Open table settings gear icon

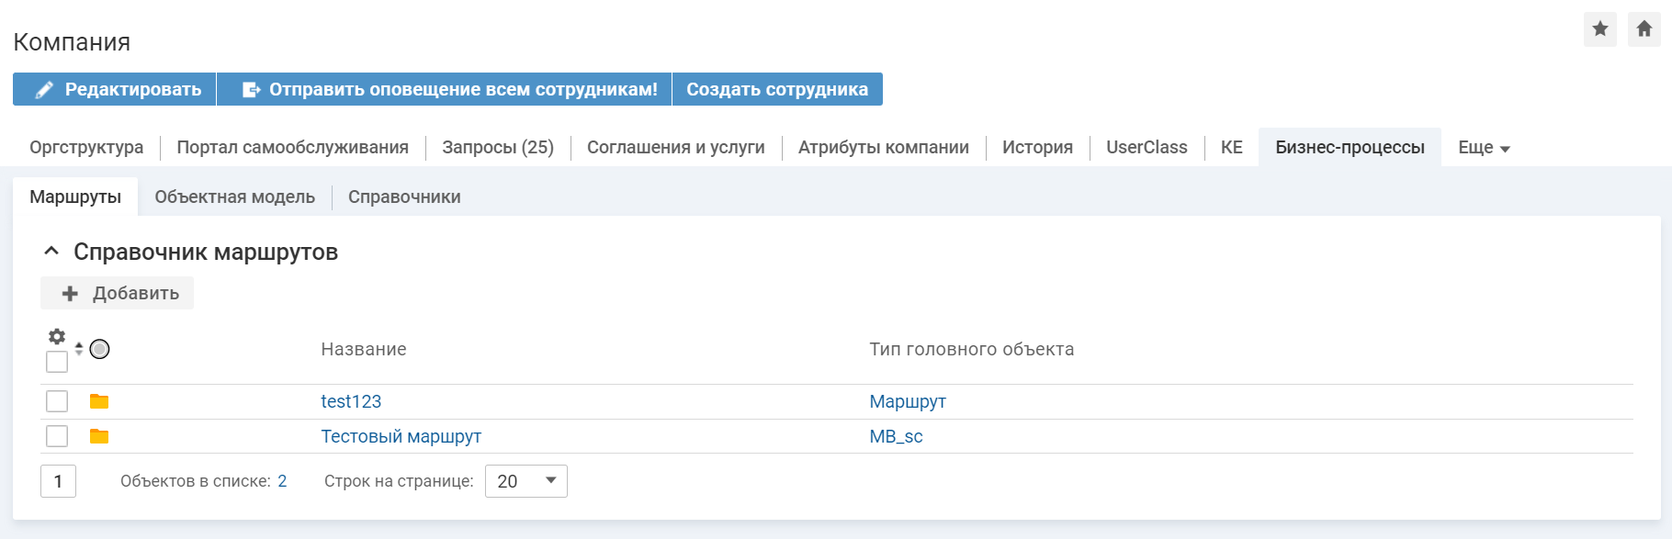tap(57, 336)
